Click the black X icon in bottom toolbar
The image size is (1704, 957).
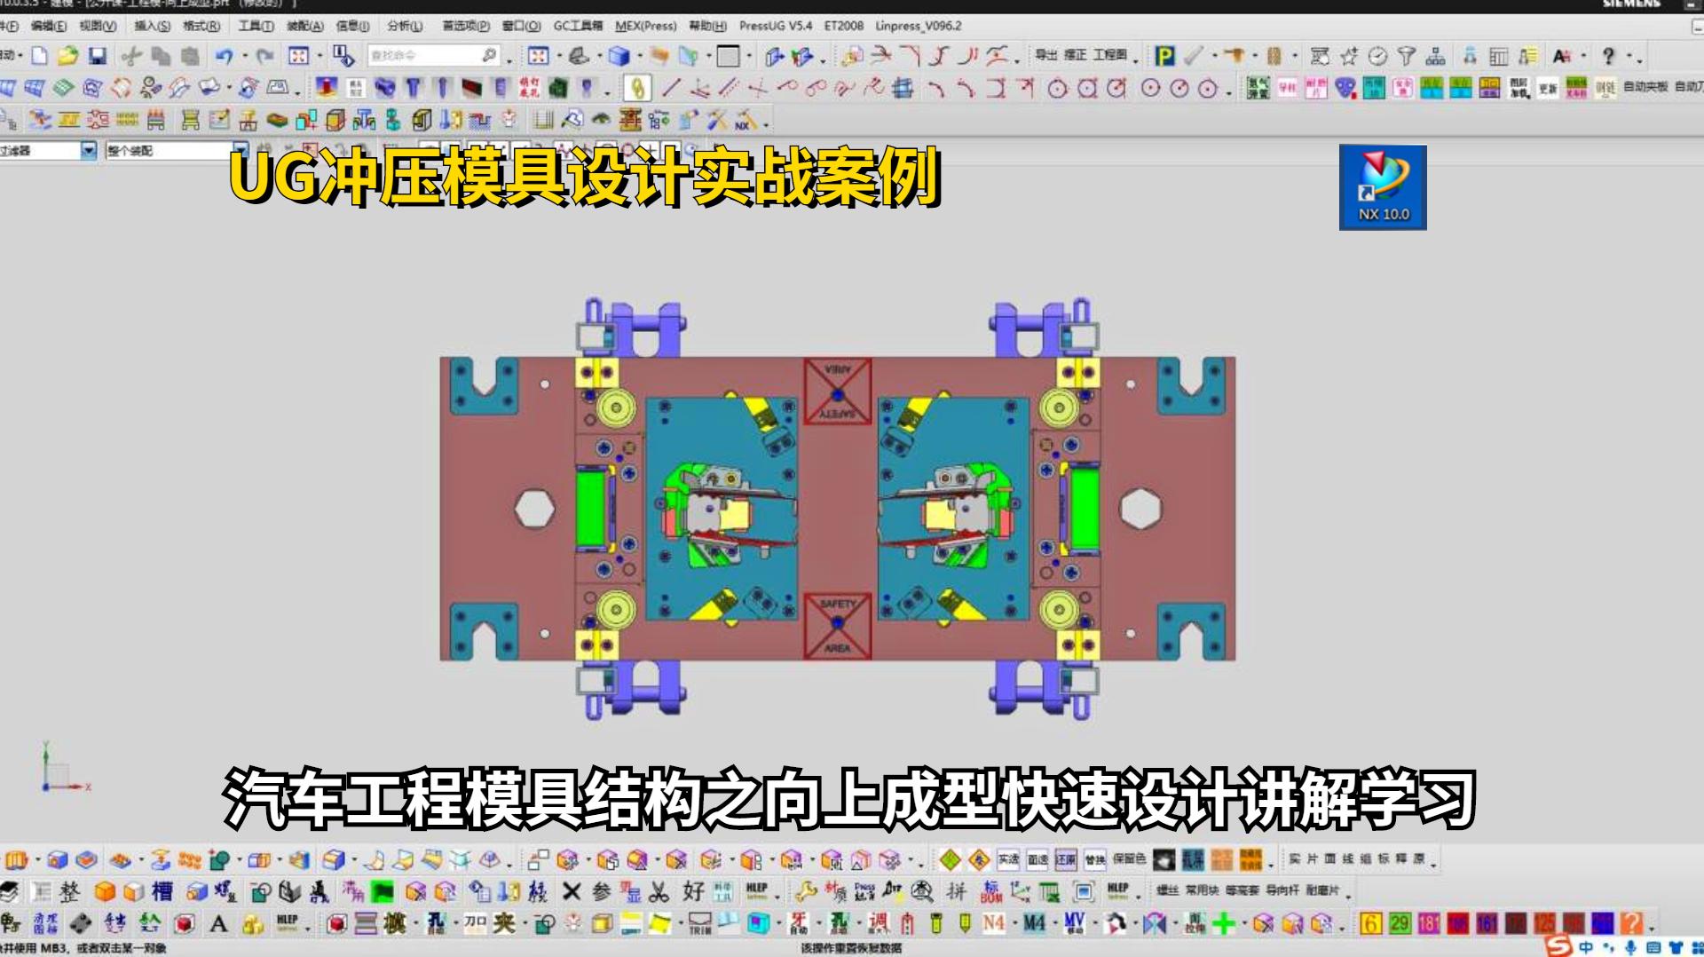(x=572, y=891)
